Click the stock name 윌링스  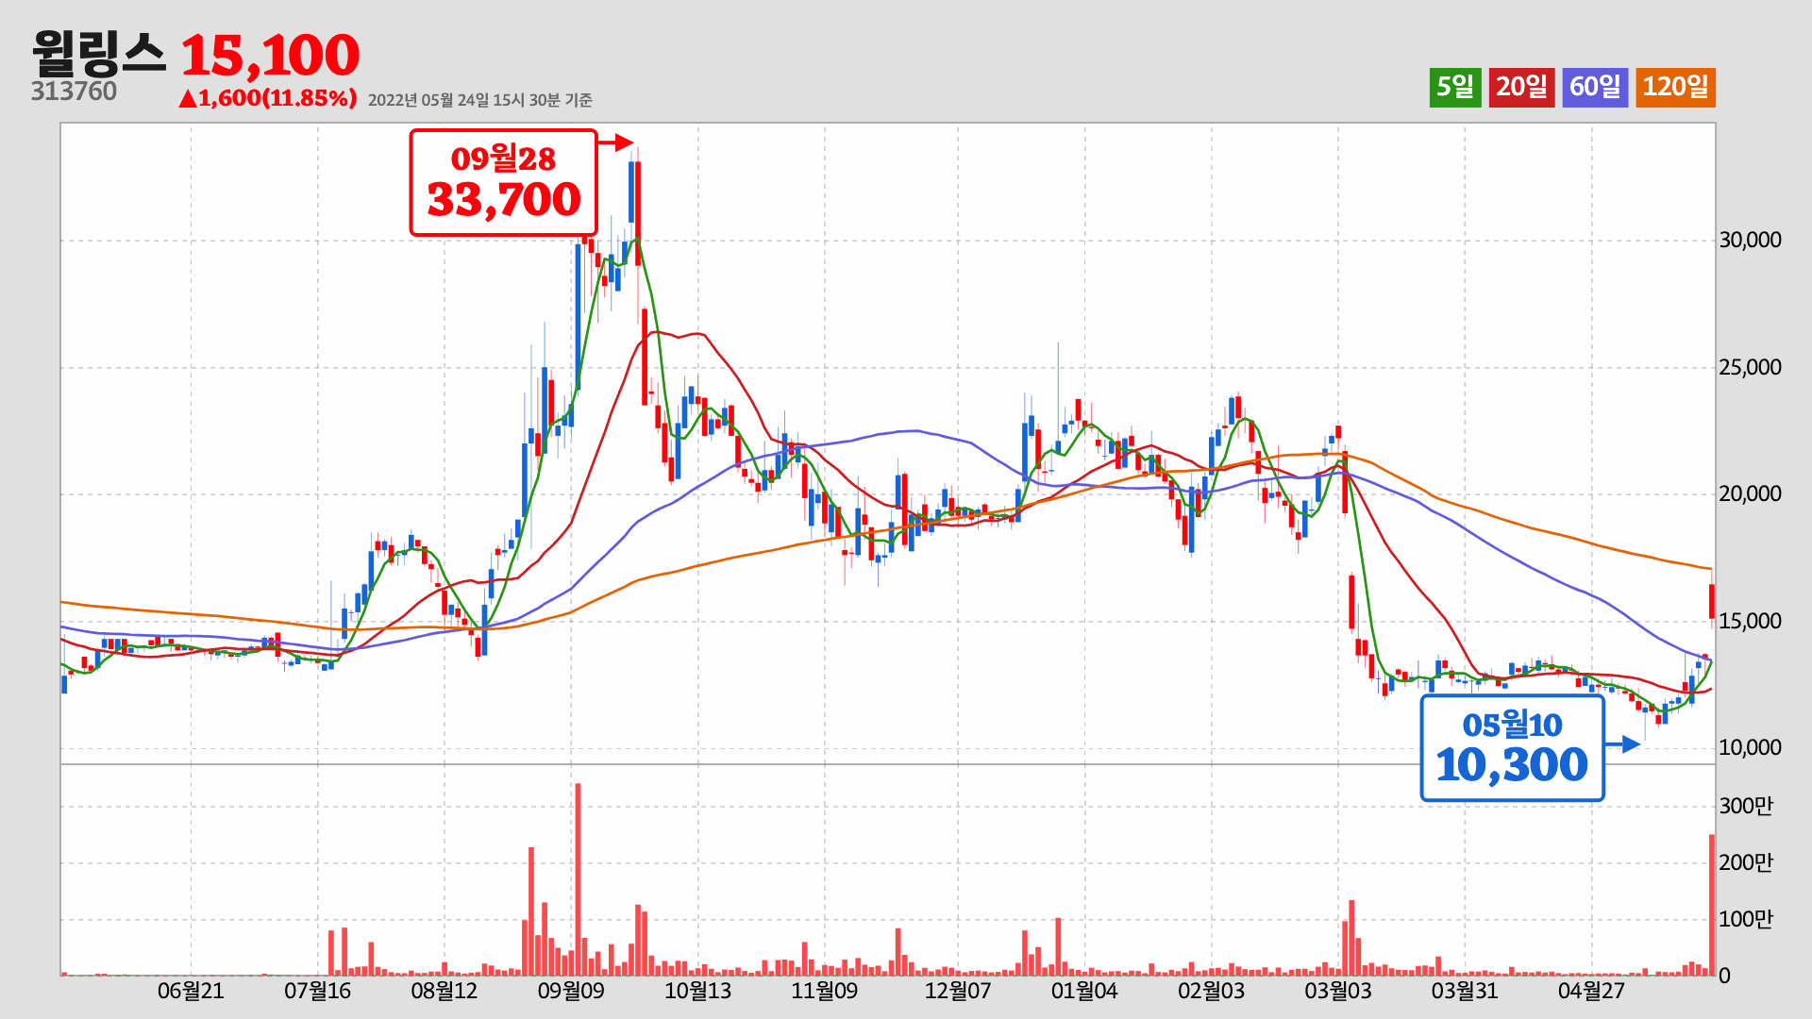tap(98, 54)
